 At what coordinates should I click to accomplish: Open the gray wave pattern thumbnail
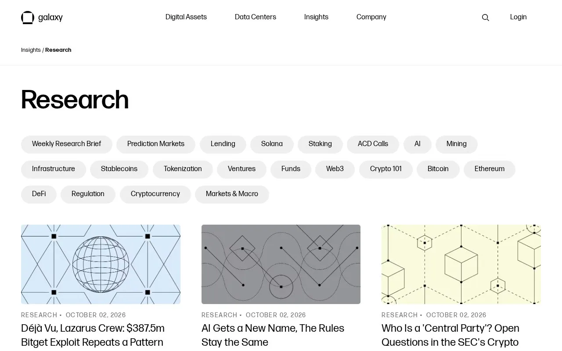pyautogui.click(x=281, y=264)
